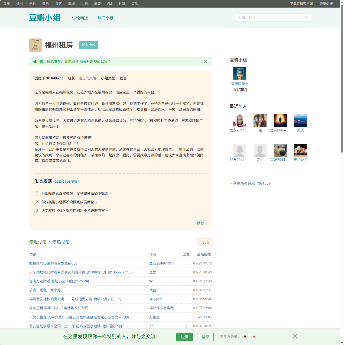This screenshot has height=345, width=344.
Task: Click the search magnifier icon
Action: pos(306,18)
